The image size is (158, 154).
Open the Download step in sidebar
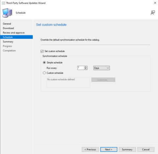pos(8,28)
